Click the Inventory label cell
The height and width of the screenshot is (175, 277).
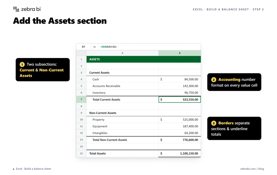[x=122, y=93]
